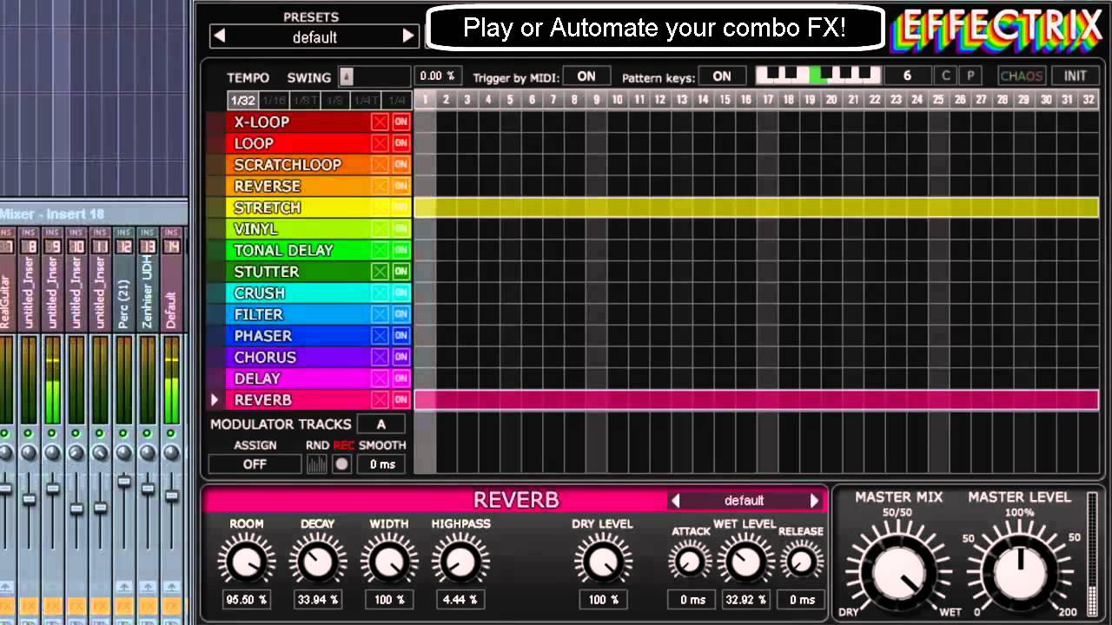Viewport: 1112px width, 625px height.
Task: Select the STRETCH effect track label
Action: pyautogui.click(x=267, y=207)
